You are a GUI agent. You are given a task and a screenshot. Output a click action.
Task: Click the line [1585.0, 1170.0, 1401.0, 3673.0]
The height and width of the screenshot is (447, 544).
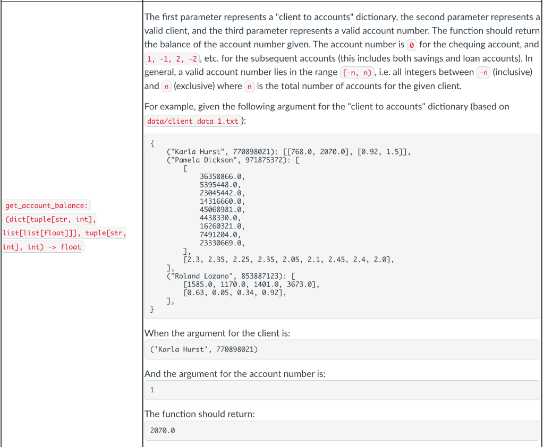coord(251,285)
